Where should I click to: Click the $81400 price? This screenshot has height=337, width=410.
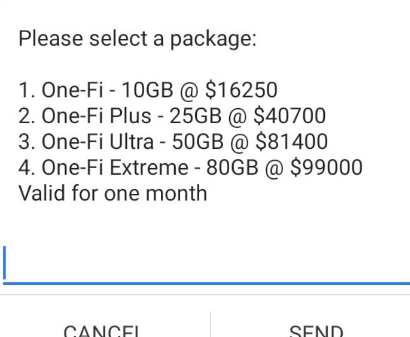291,142
